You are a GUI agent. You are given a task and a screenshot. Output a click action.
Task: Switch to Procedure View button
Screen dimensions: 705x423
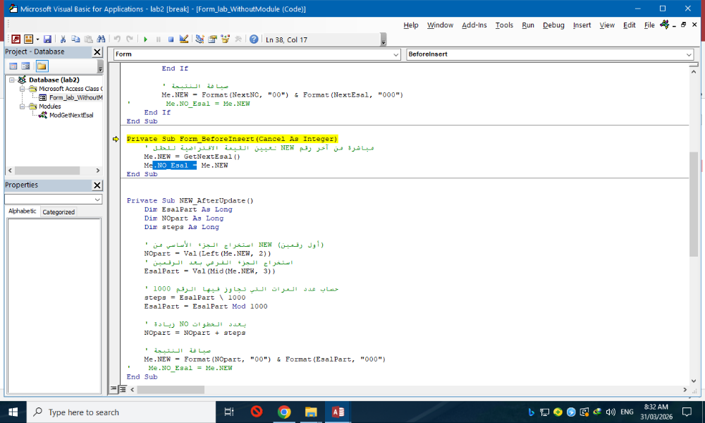tap(113, 389)
